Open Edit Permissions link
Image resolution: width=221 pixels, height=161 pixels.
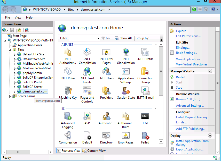[188, 36]
